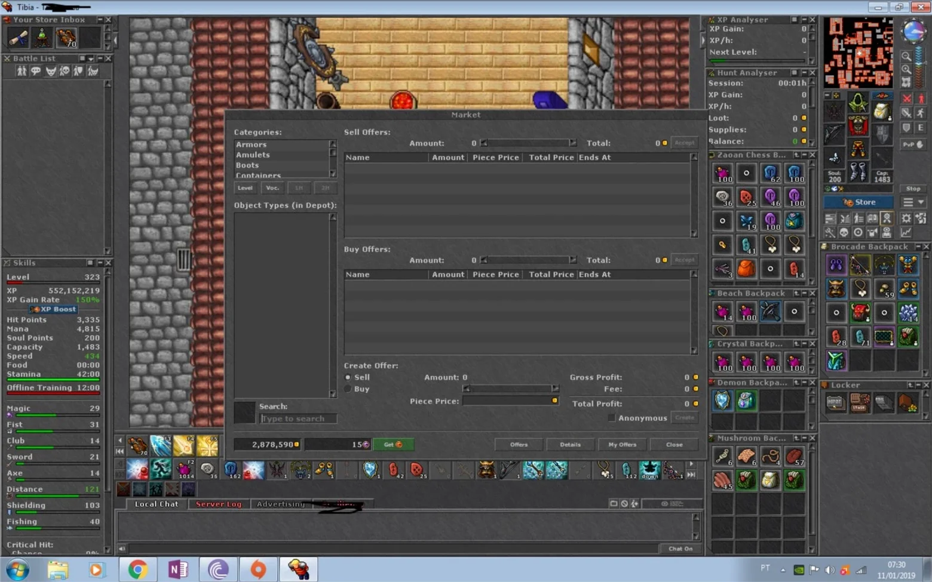Click the XP Boost button in Skills

54,309
